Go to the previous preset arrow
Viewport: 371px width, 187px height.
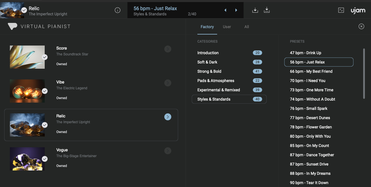coord(225,10)
